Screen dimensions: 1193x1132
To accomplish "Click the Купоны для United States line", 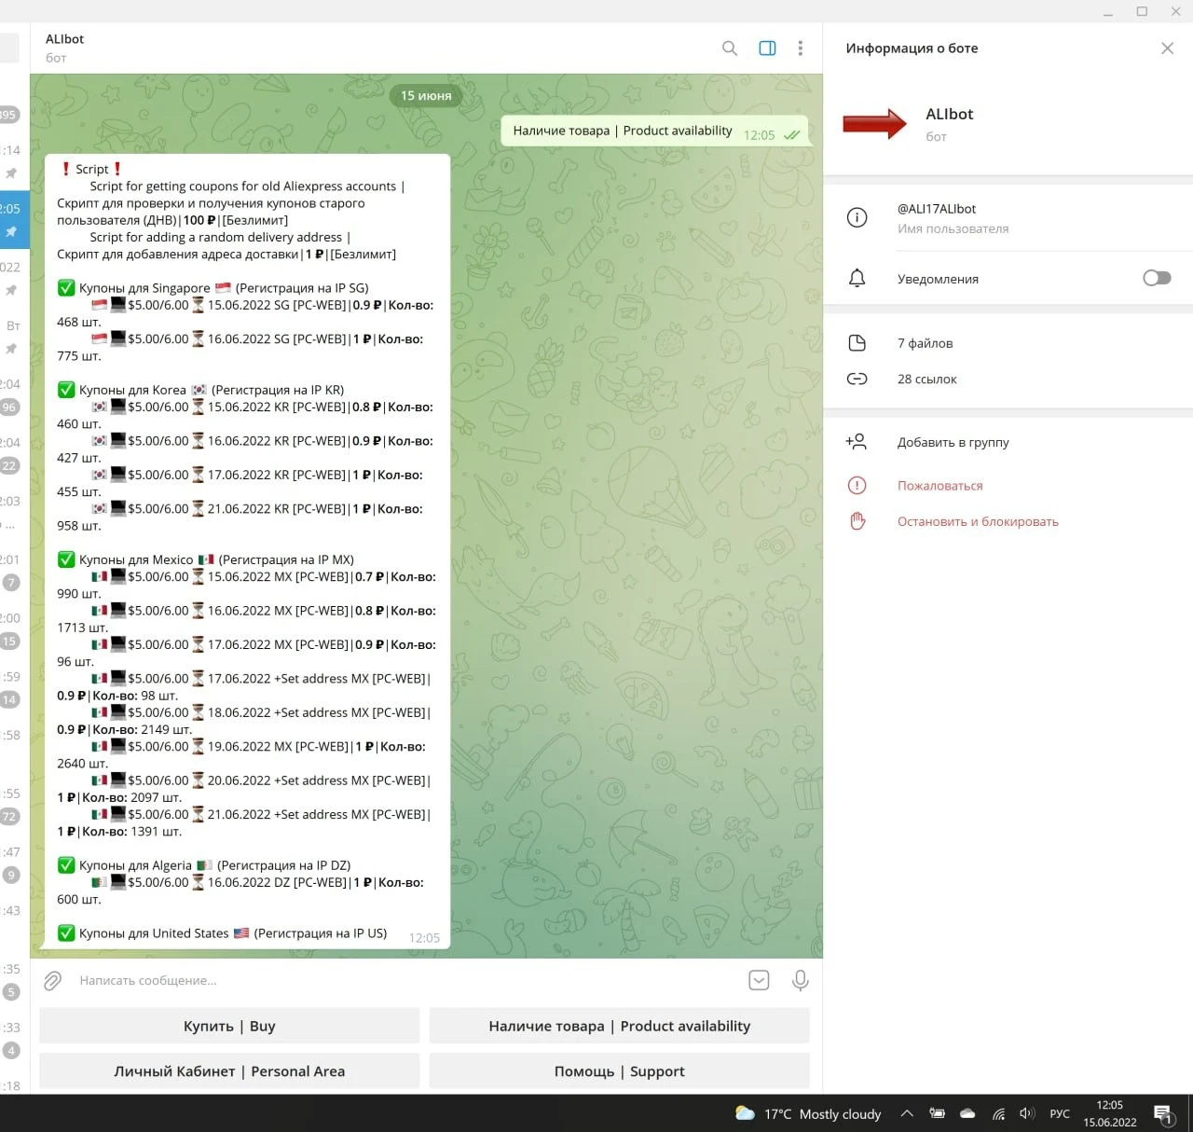I will (x=222, y=933).
